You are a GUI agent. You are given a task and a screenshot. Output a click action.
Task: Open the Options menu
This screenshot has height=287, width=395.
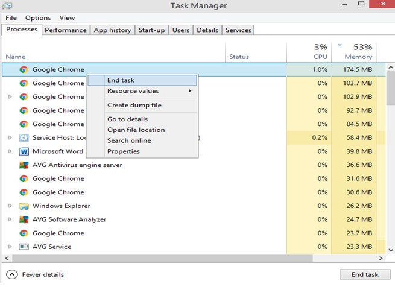[38, 18]
